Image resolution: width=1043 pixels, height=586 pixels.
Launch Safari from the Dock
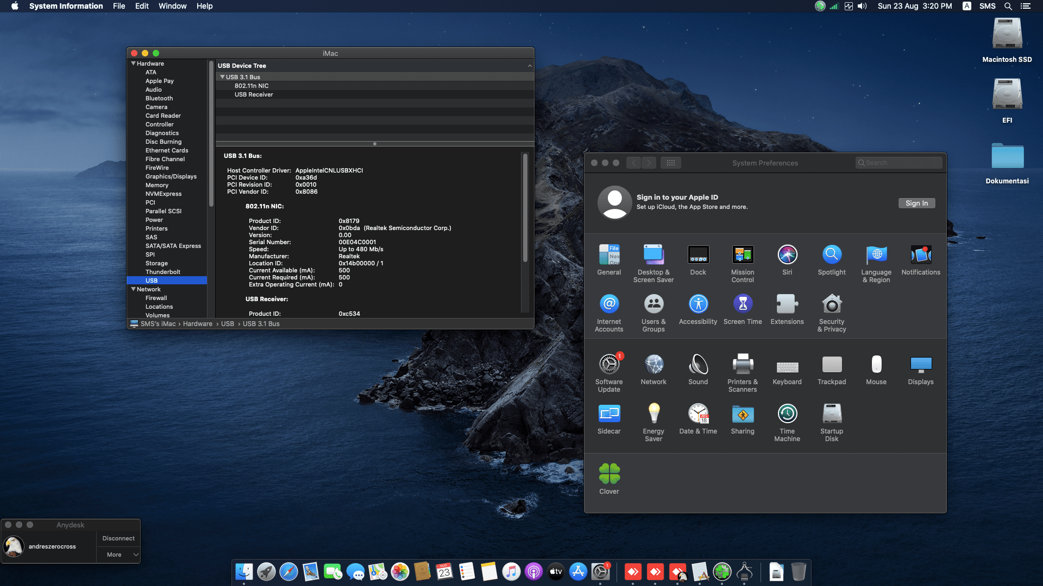click(x=288, y=572)
